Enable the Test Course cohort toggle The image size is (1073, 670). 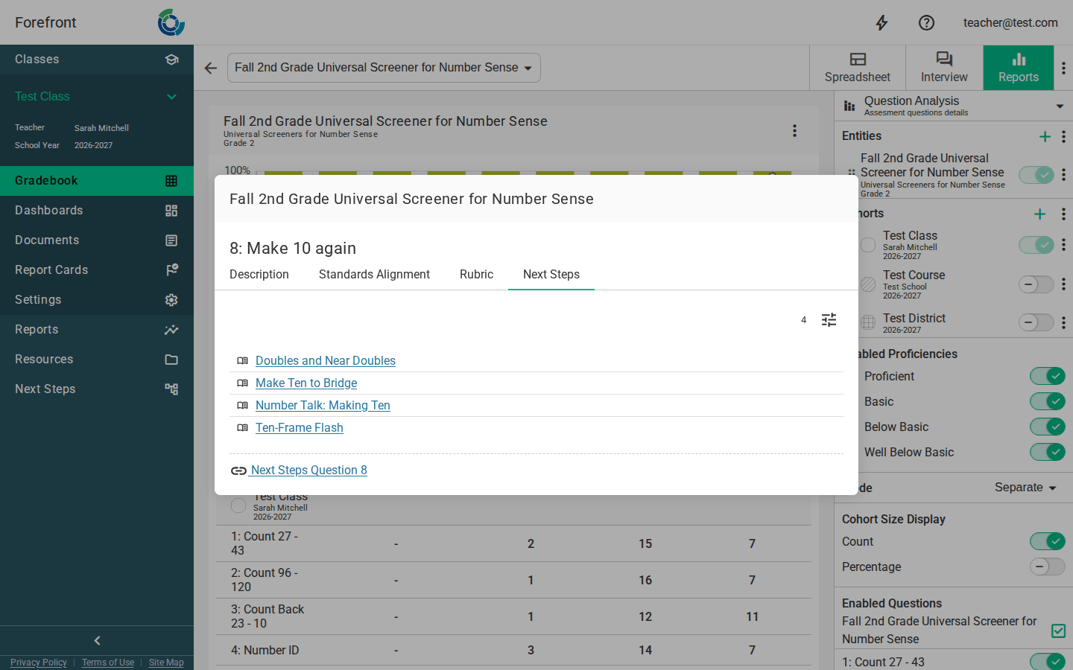[x=1036, y=284]
